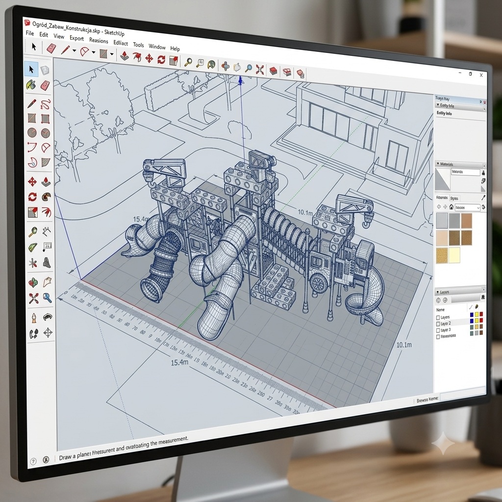Select the Freehand squiggle tool in left palette
The image size is (502, 502).
[46, 104]
